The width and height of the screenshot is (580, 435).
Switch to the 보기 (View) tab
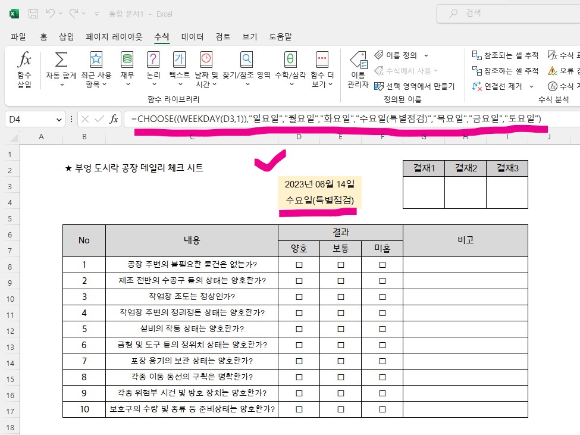pos(250,37)
